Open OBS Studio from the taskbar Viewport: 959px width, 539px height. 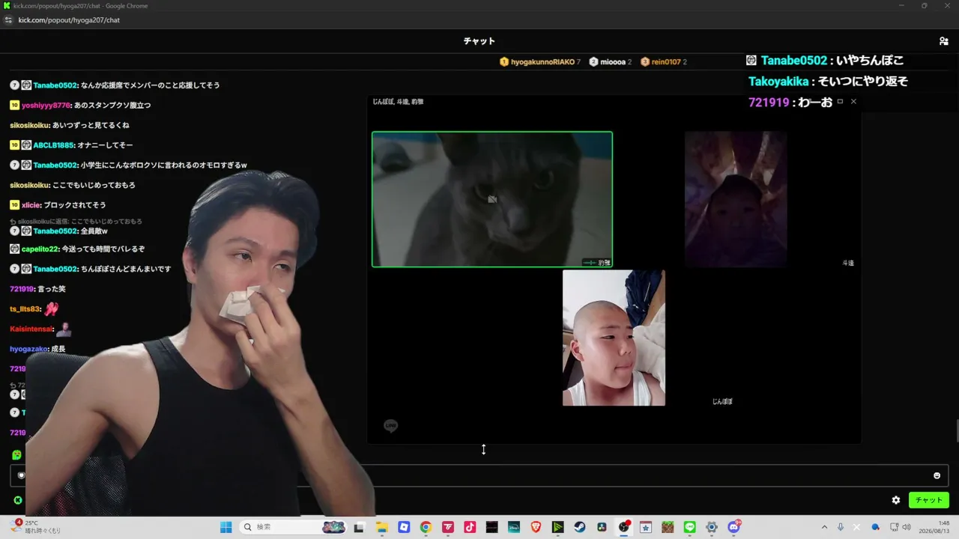pyautogui.click(x=624, y=527)
